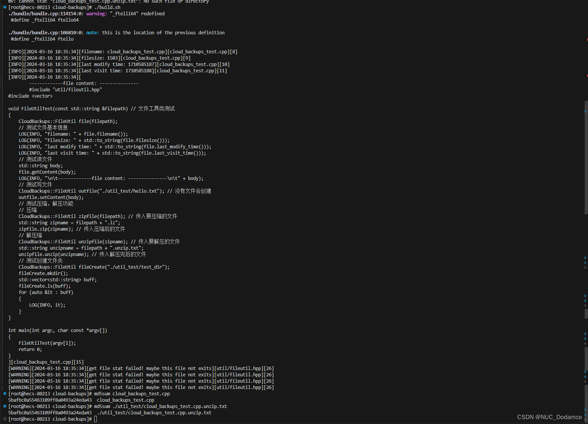Click the 'fileCreate("./util_test/test_dir")' line

click(94, 267)
